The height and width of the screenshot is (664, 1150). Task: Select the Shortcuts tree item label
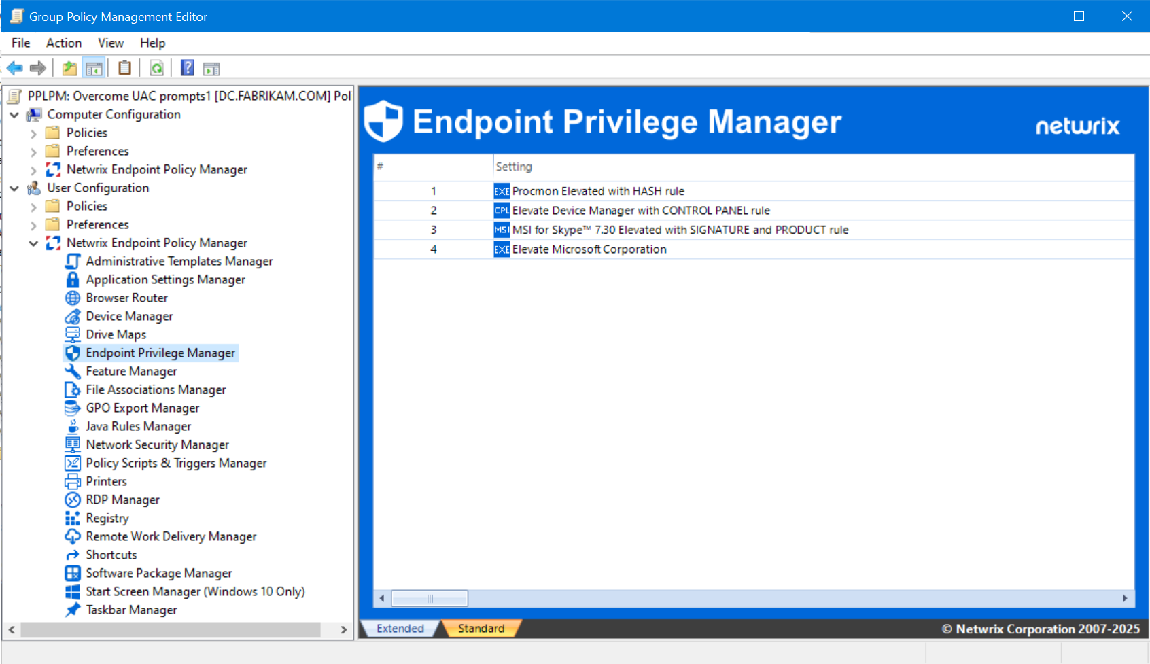coord(111,555)
